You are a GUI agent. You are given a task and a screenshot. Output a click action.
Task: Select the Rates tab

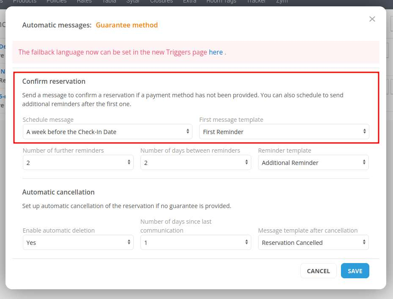(x=84, y=2)
